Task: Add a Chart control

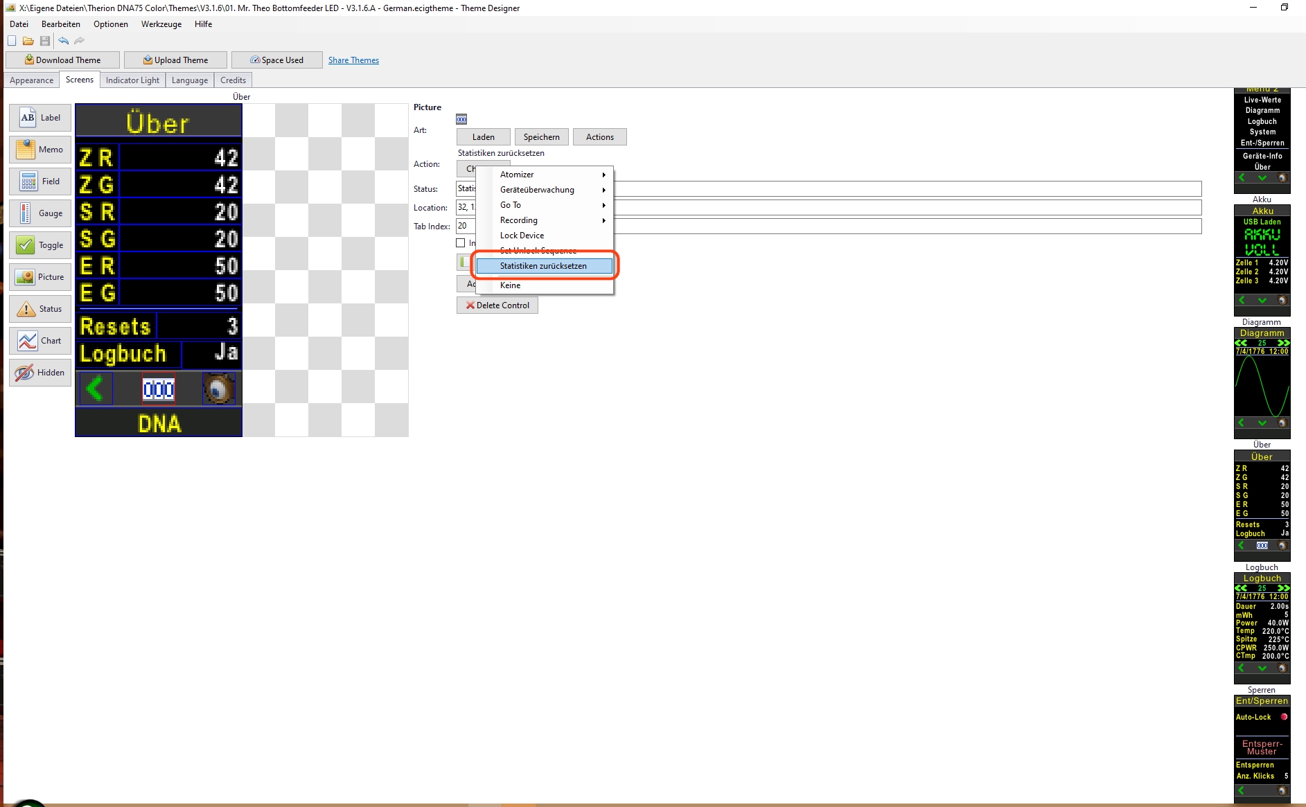Action: (40, 341)
